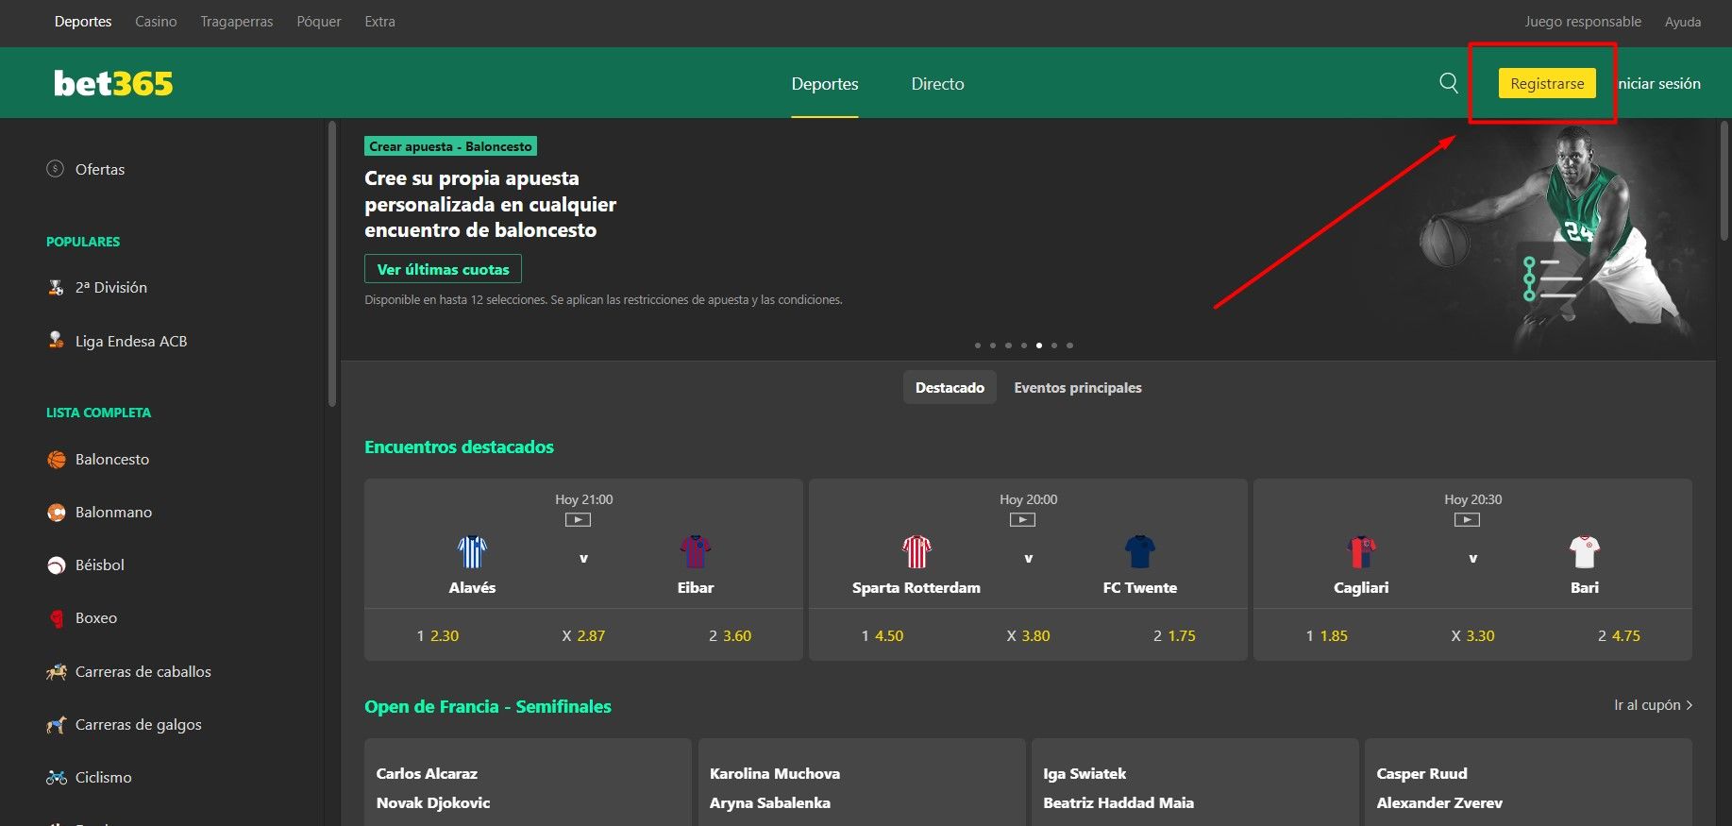Image resolution: width=1732 pixels, height=826 pixels.
Task: Select the Destacado tab
Action: [x=950, y=387]
